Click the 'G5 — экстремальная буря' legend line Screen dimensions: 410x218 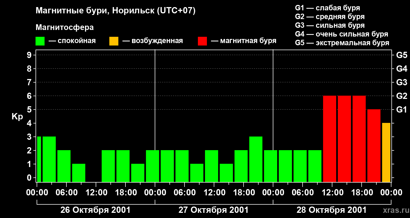coord(342,43)
